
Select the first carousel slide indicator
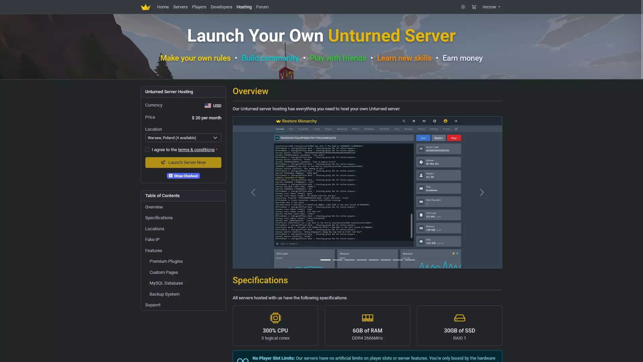pos(326,260)
